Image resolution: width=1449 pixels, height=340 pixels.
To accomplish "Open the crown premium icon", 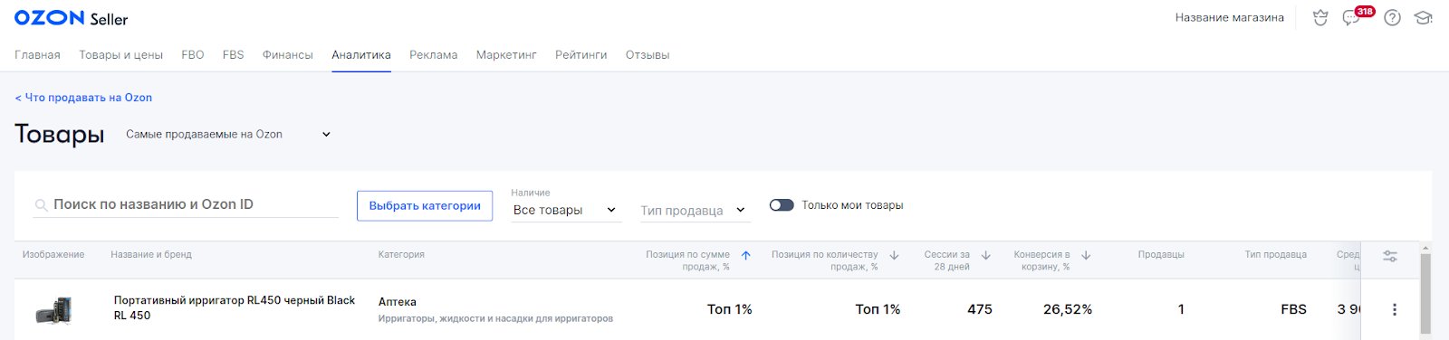I will click(x=1320, y=17).
